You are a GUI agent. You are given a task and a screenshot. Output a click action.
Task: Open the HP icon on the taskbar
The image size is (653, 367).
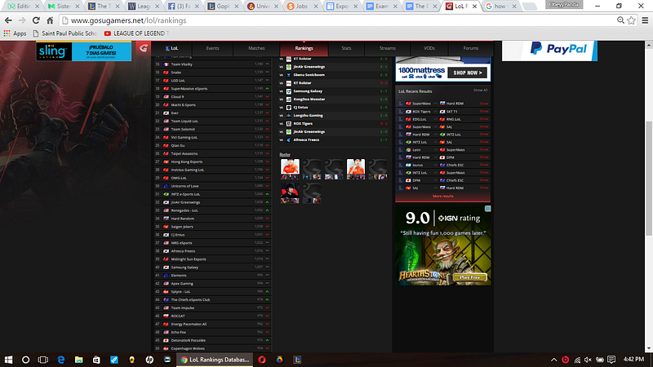(x=149, y=360)
